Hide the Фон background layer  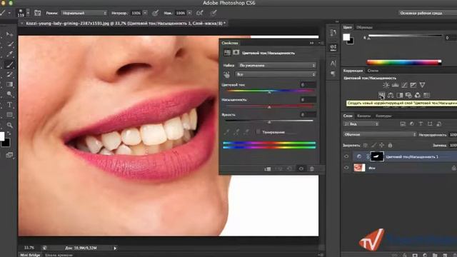pos(346,168)
